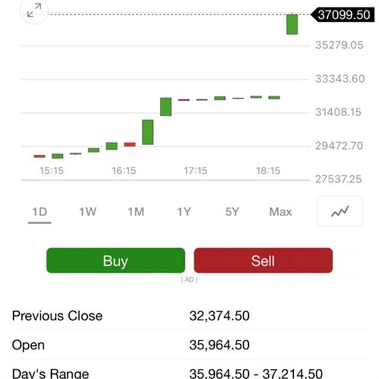
Task: Click the 35279.05 price axis label
Action: click(339, 45)
